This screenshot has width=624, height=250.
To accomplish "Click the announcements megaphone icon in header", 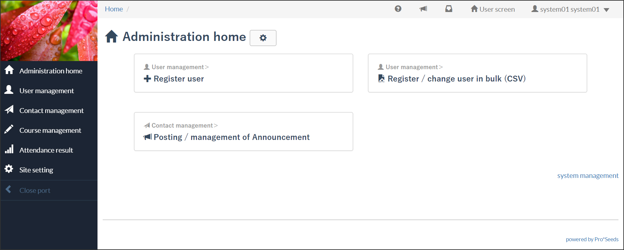I will coord(423,9).
